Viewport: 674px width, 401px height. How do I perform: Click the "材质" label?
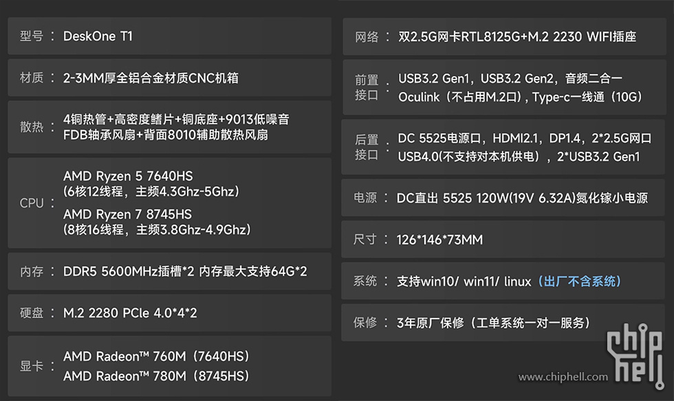click(32, 78)
